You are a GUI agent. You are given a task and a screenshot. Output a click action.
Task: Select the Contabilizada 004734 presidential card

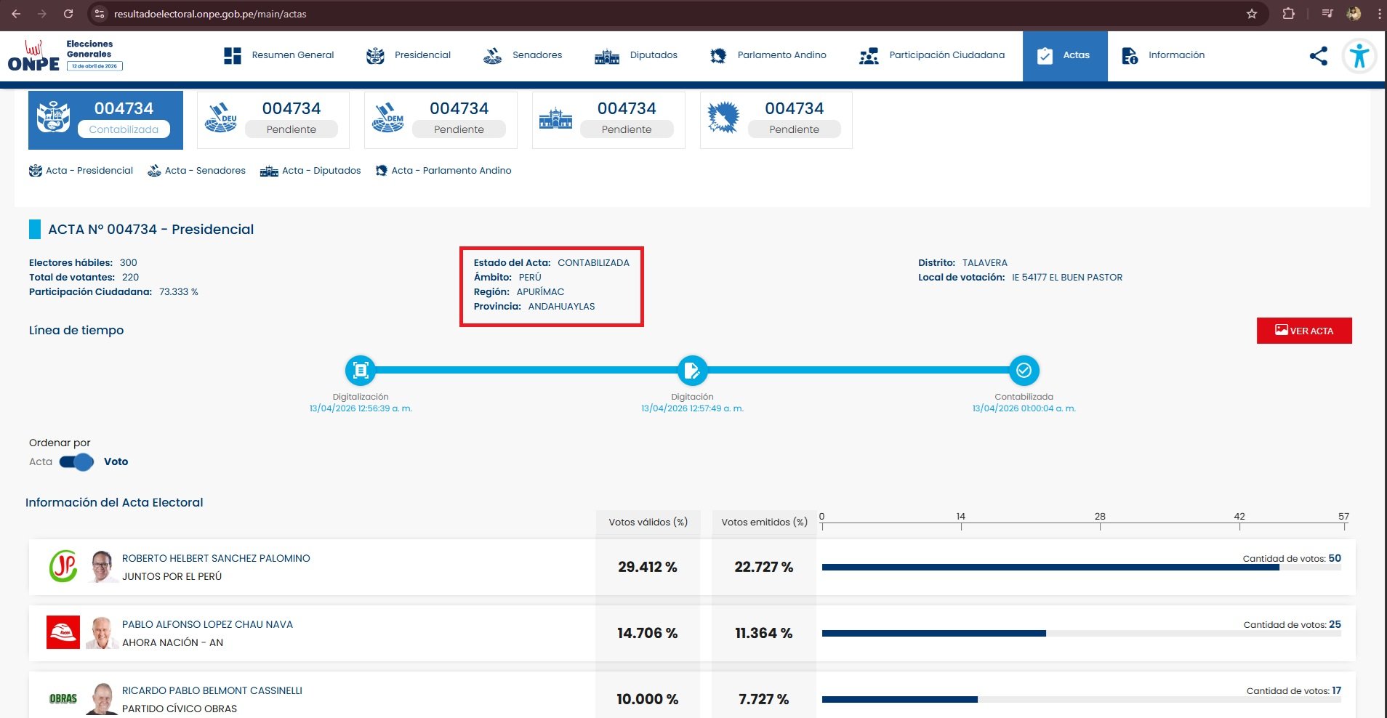pos(105,119)
